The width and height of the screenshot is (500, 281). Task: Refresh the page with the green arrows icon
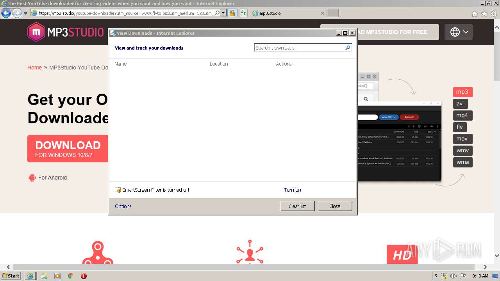(x=243, y=13)
